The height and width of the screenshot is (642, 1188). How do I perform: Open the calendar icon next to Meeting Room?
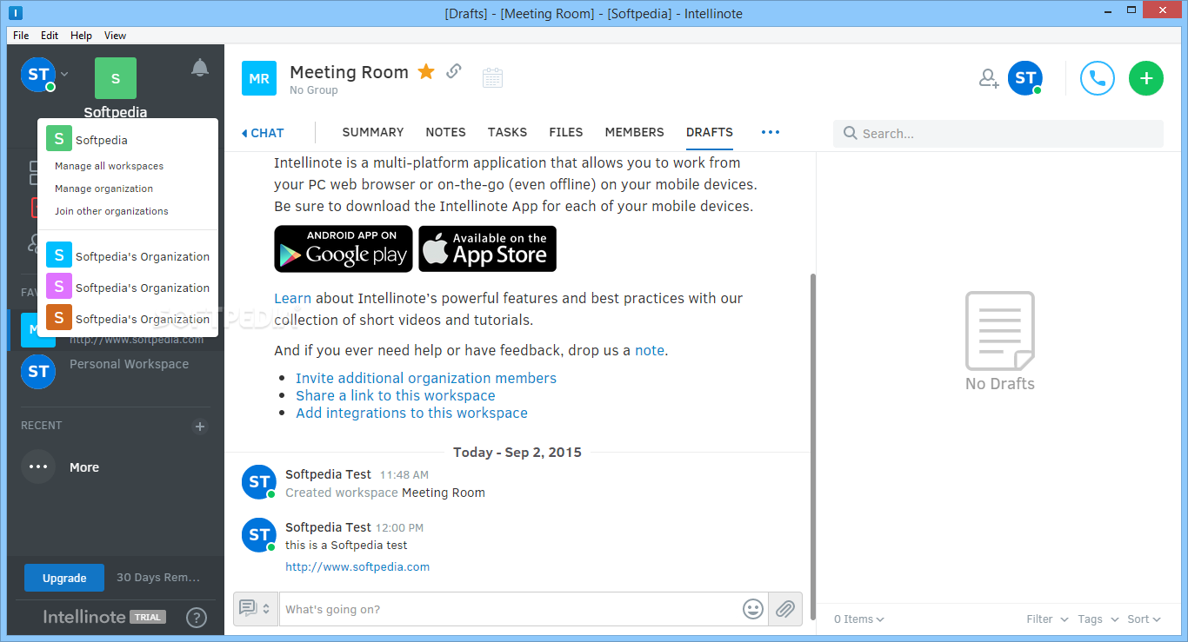[493, 77]
